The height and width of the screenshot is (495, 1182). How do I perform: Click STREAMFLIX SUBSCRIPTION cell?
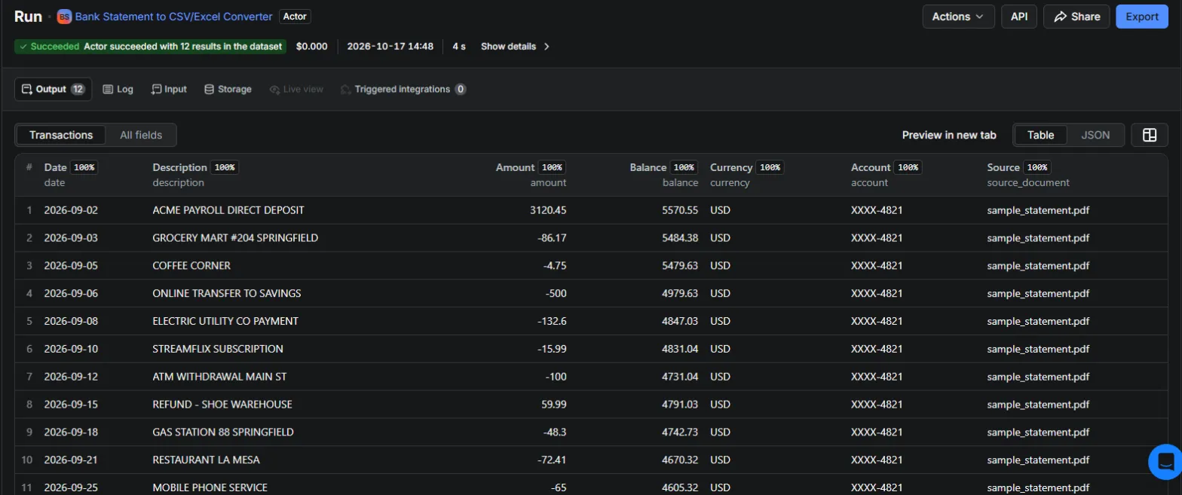point(218,349)
